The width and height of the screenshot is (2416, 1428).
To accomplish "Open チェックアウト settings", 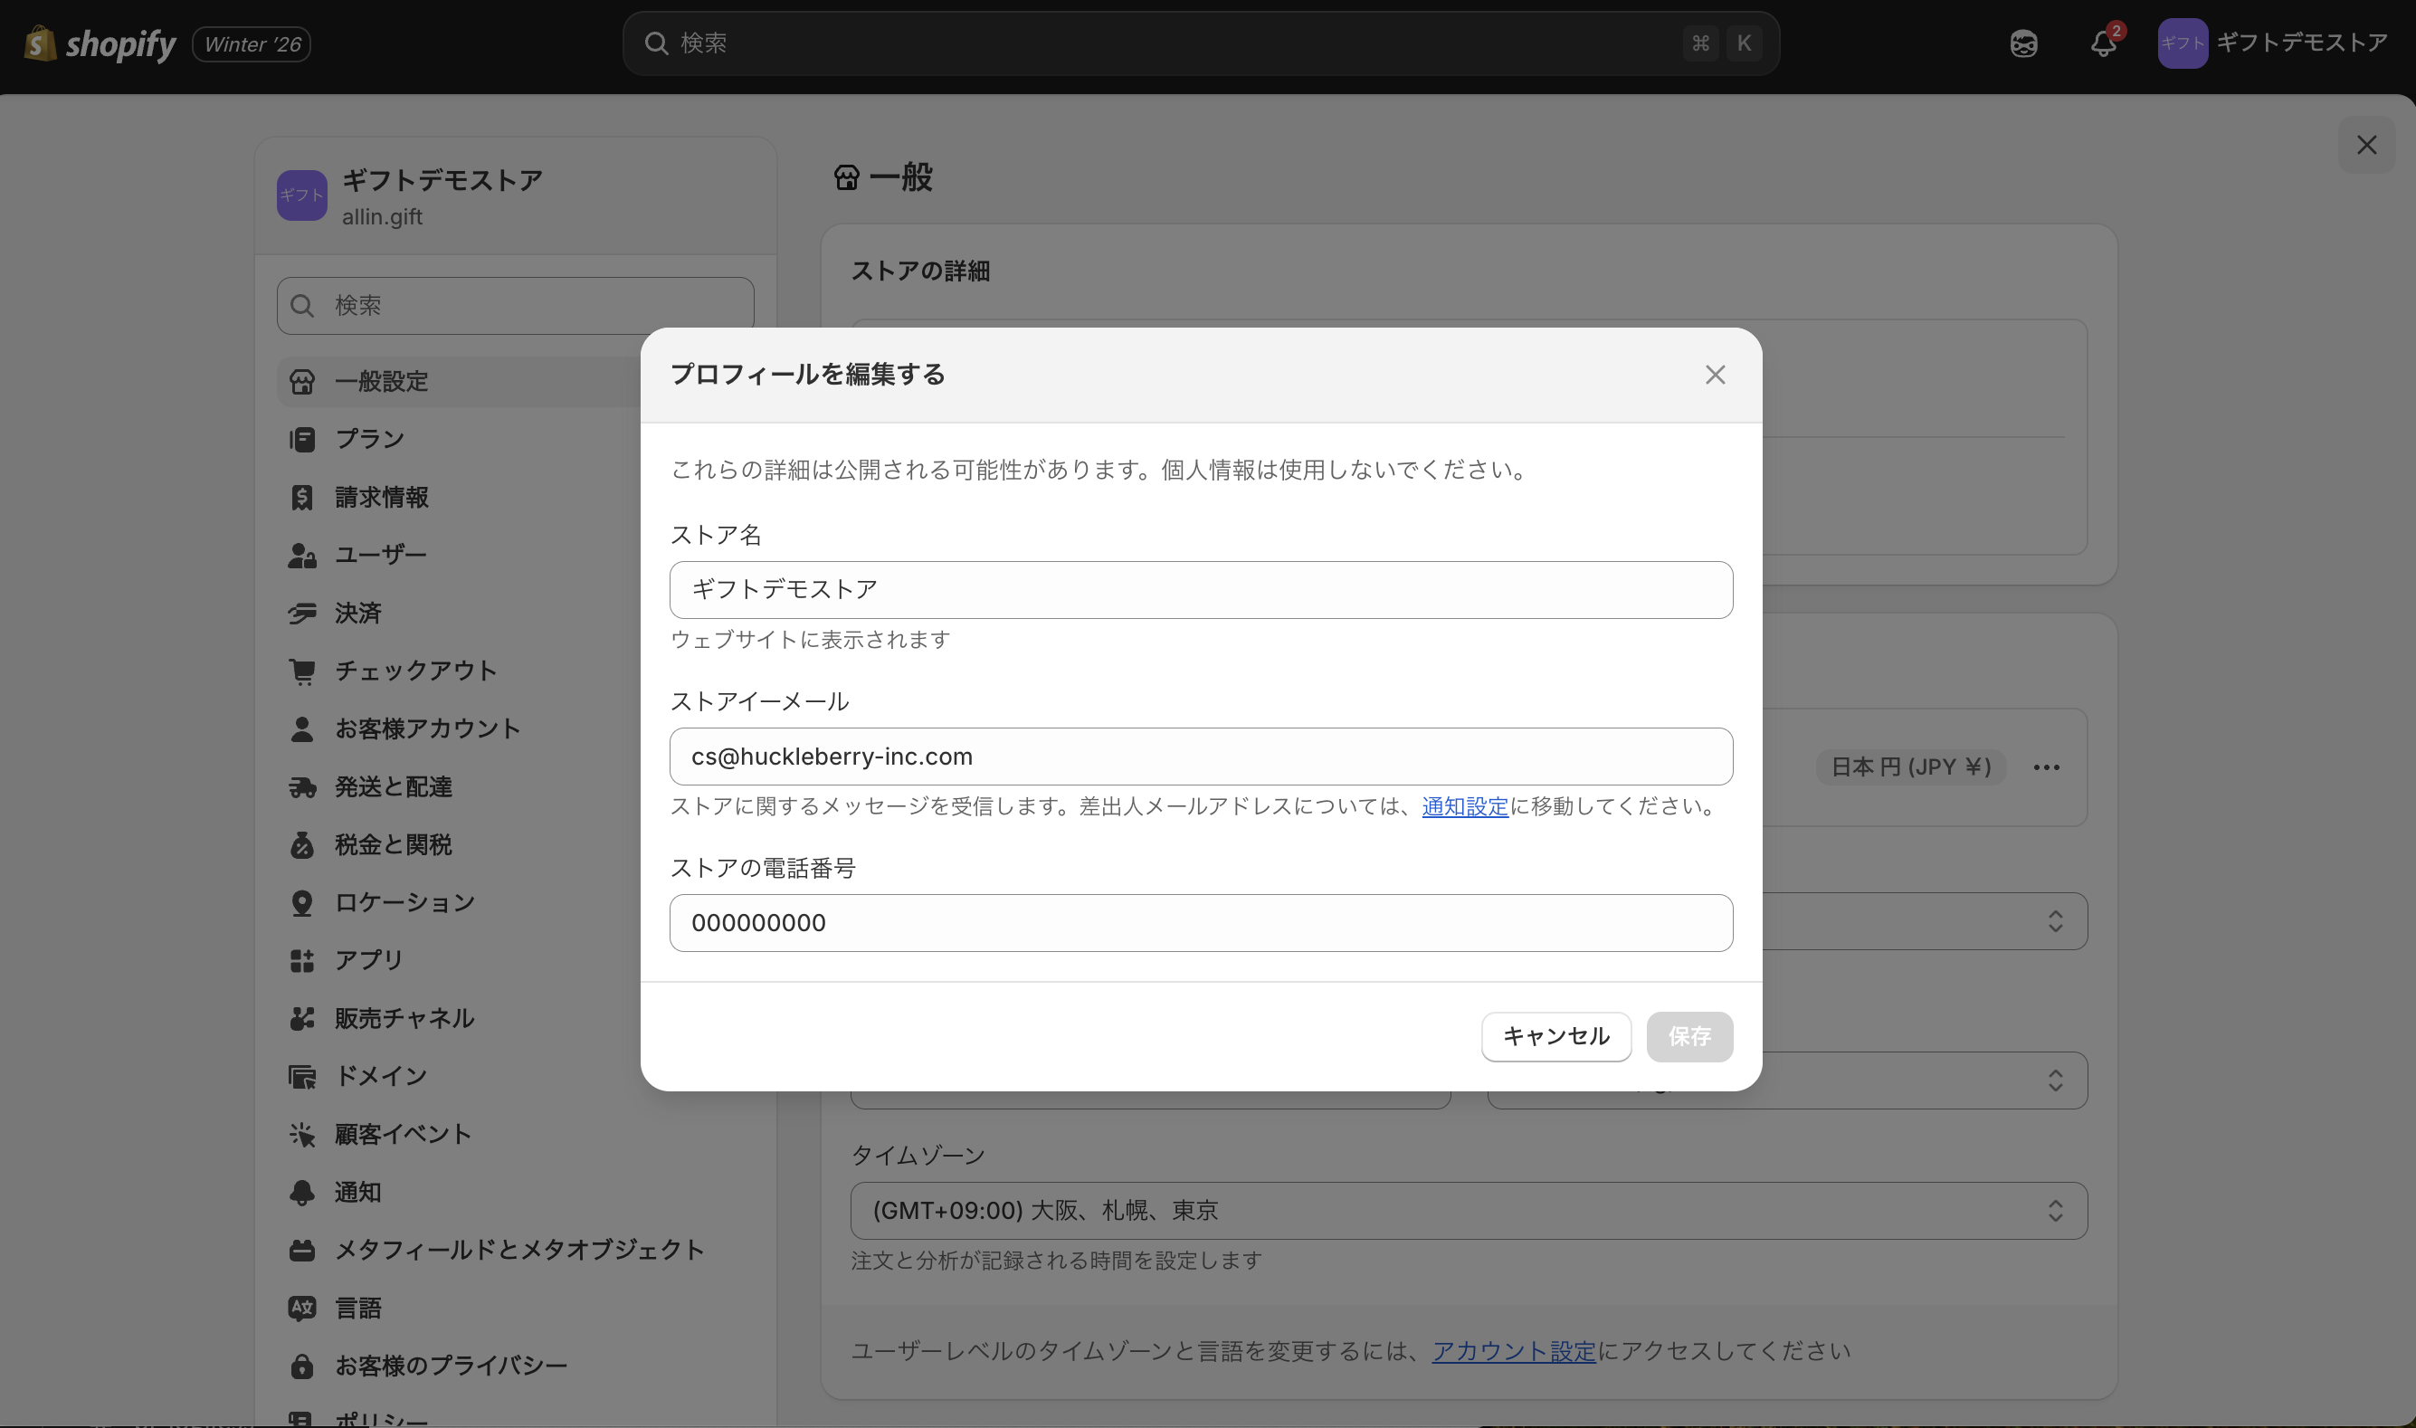I will point(414,671).
